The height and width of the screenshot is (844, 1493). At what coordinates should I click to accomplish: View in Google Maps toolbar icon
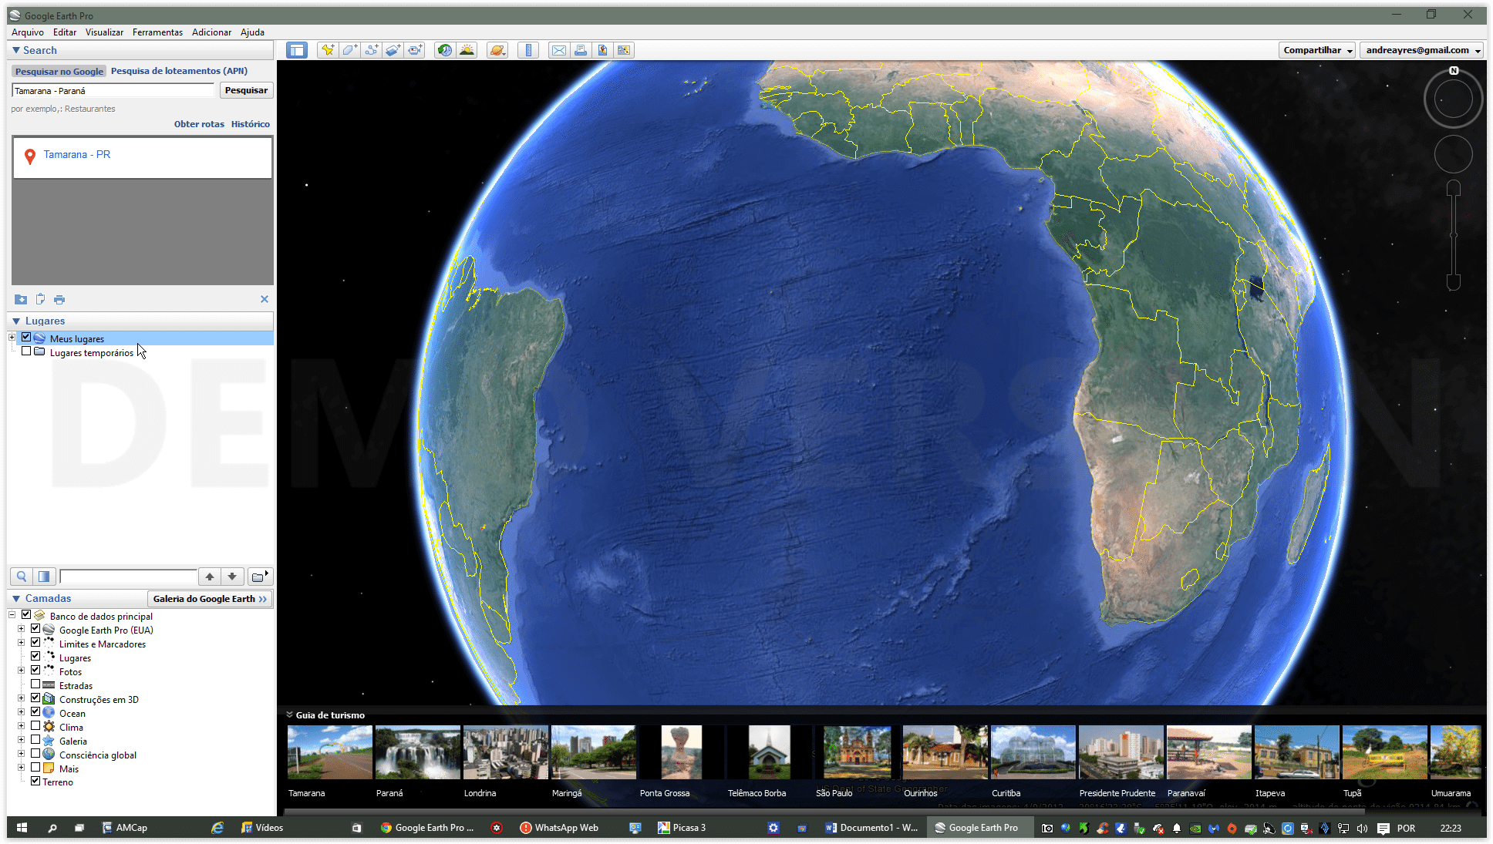(x=624, y=50)
